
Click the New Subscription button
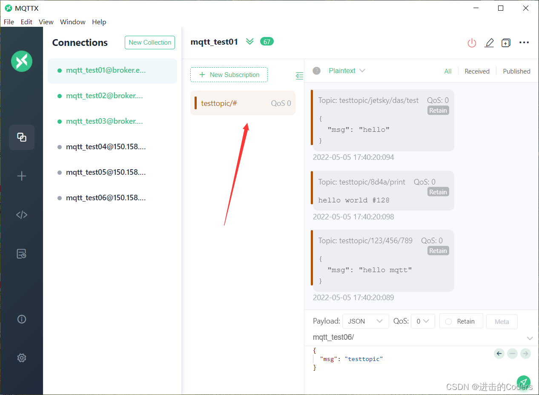click(229, 74)
